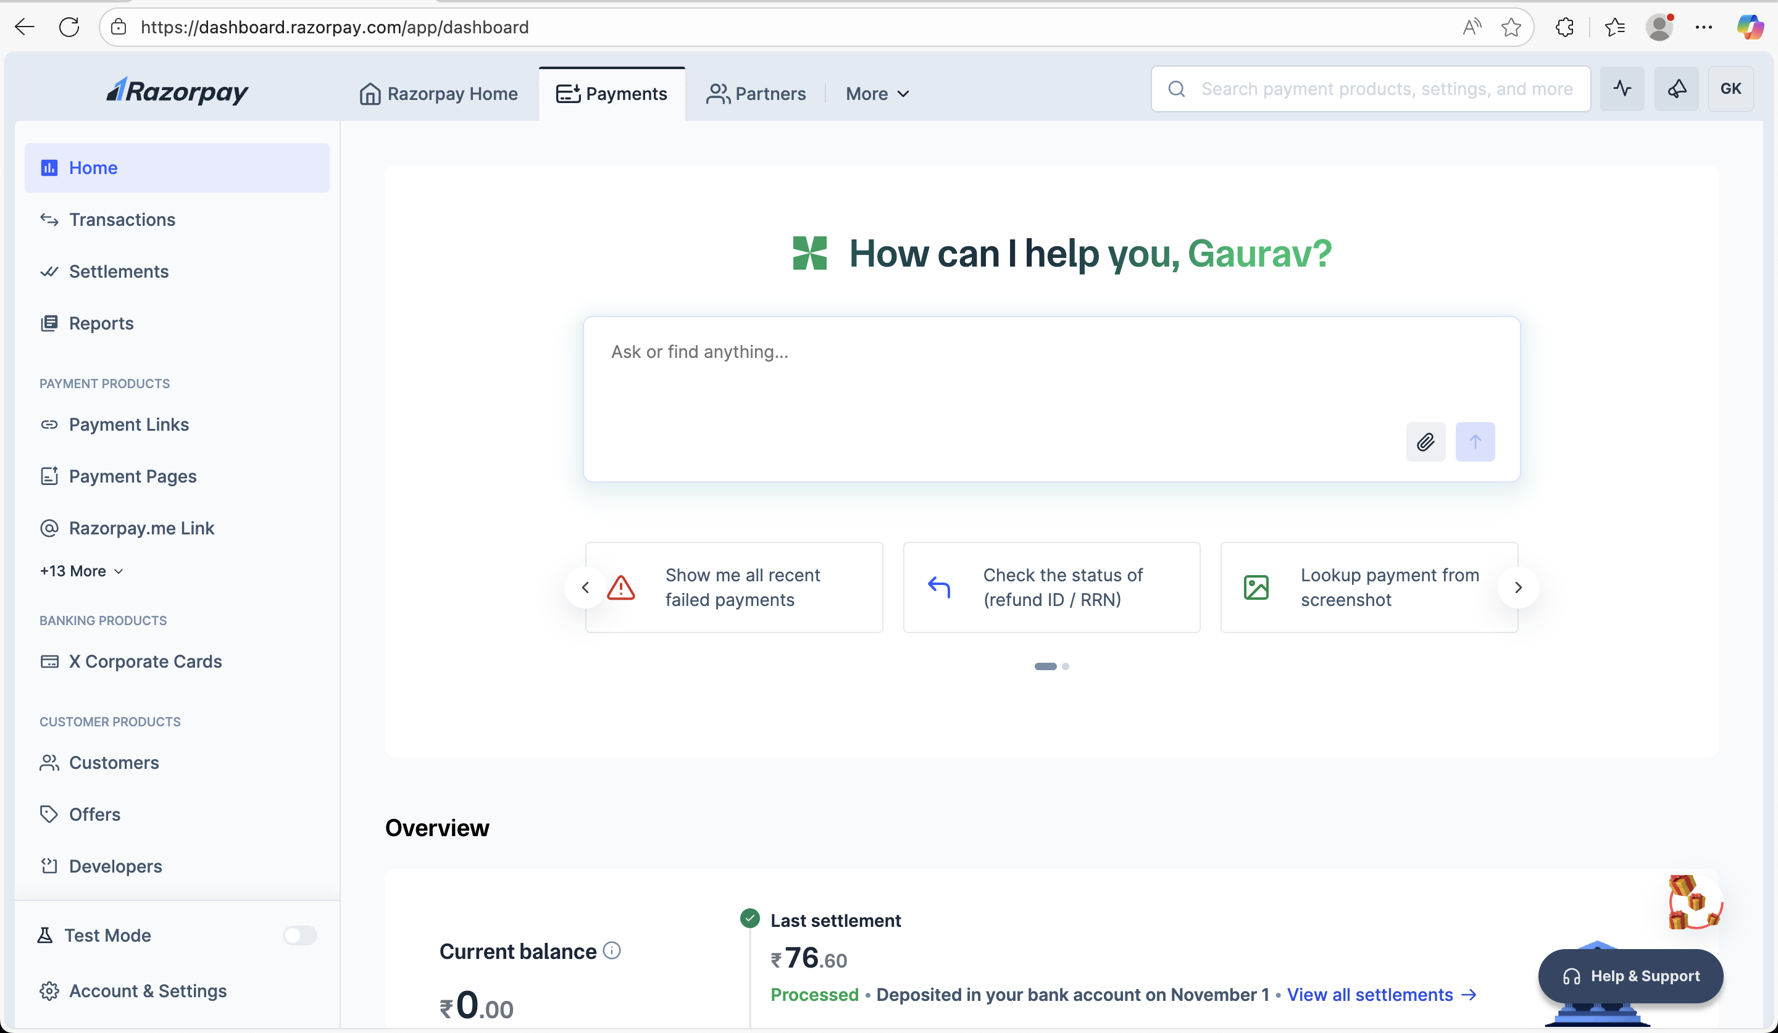Viewport: 1778px width, 1033px height.
Task: Open the GK account avatar
Action: [1732, 89]
